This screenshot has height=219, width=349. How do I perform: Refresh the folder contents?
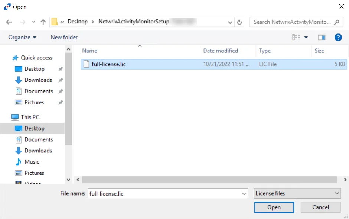(239, 22)
